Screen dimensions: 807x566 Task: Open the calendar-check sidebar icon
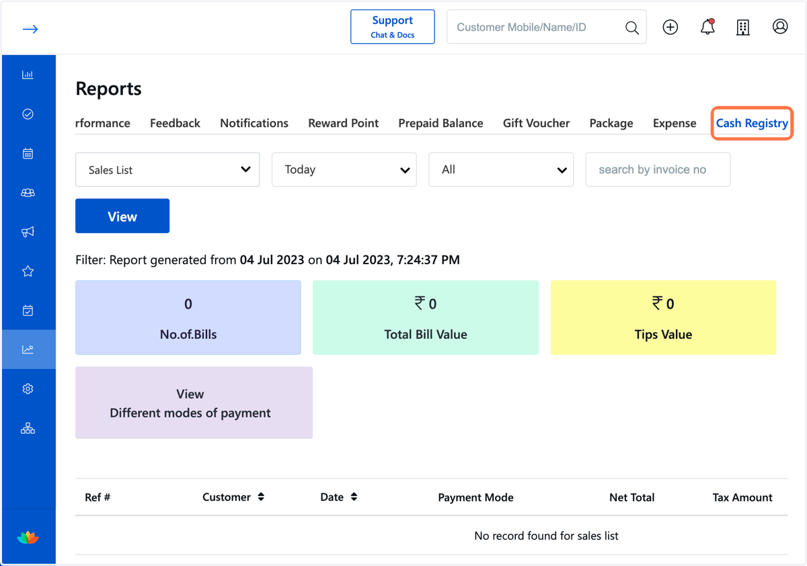tap(28, 311)
